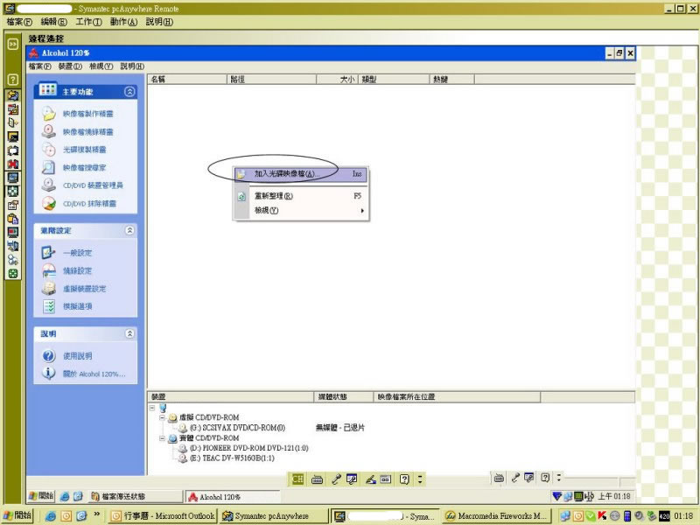
Task: Click the 大小 column header
Action: coord(337,80)
